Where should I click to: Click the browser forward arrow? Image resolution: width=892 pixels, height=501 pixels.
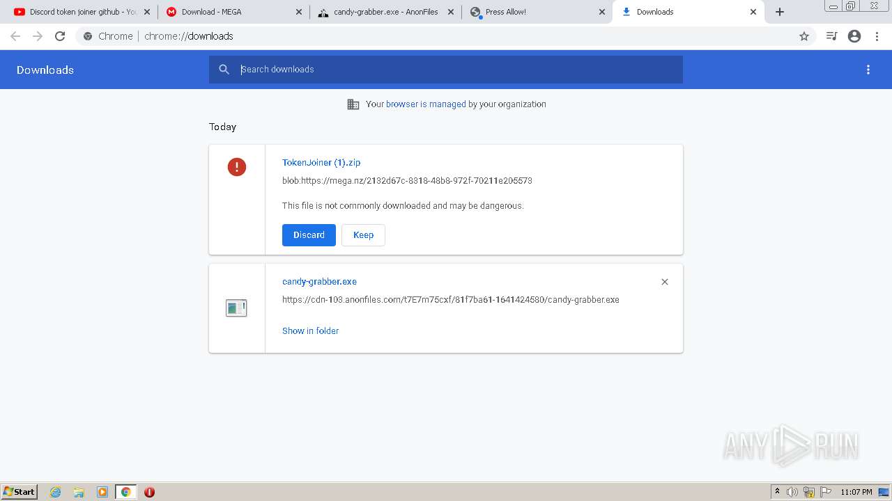(38, 36)
